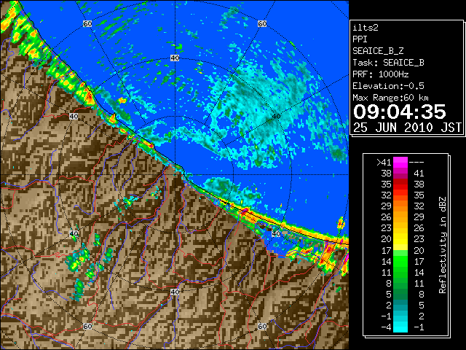
Task: Click the 09:04:35 timestamp
Action: (x=400, y=112)
